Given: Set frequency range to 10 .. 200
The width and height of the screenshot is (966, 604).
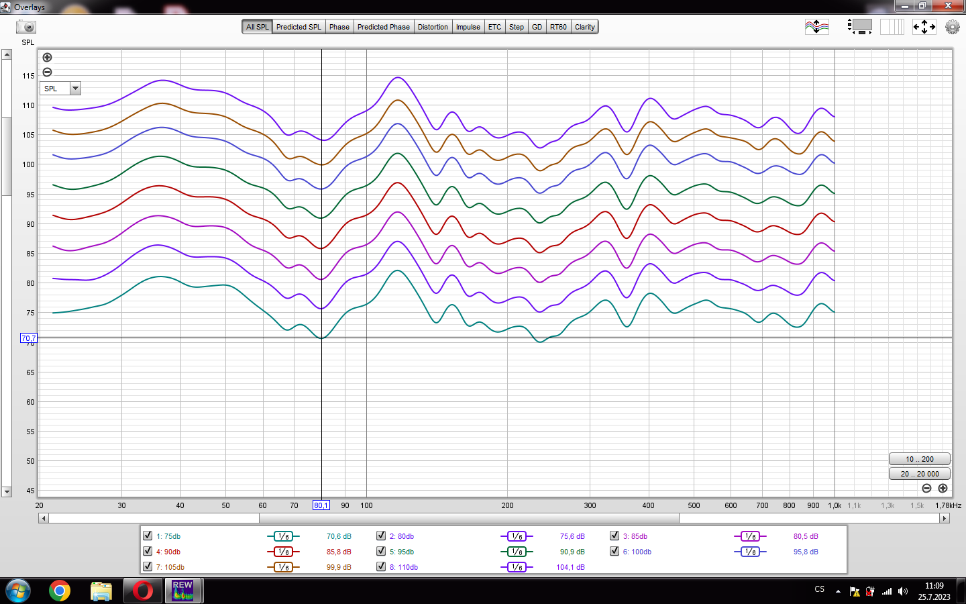Looking at the screenshot, I should pyautogui.click(x=919, y=459).
